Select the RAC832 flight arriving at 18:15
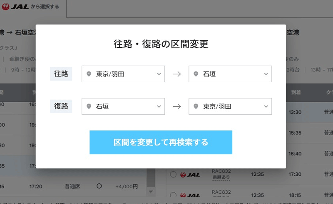Viewport: 333px width, 204px height. 173,195
